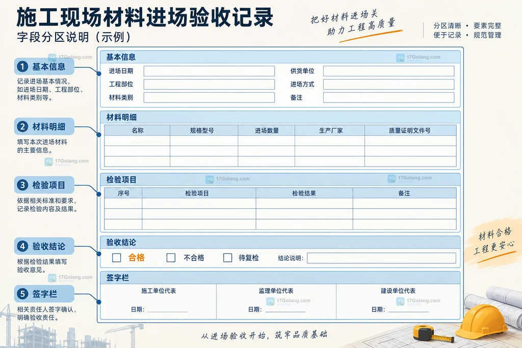This screenshot has width=522, height=348.
Task: Click the yellow tape measure image
Action: pos(433,334)
